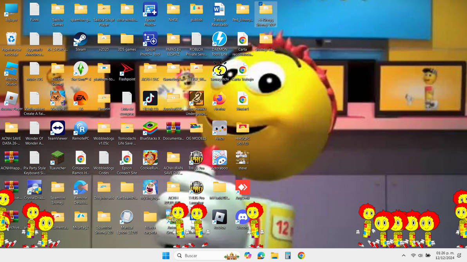Open the AnyDesk desktop icon
Image resolution: width=467 pixels, height=262 pixels.
click(x=242, y=190)
